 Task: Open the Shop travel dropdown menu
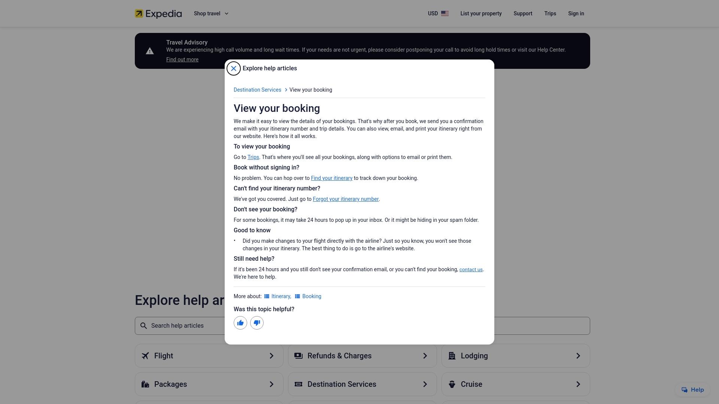[211, 13]
